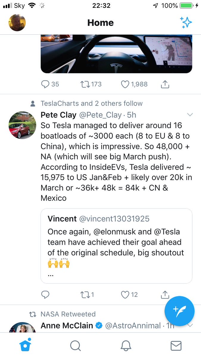
Task: Open Vincent's quoted tweet card
Action: coord(116,245)
